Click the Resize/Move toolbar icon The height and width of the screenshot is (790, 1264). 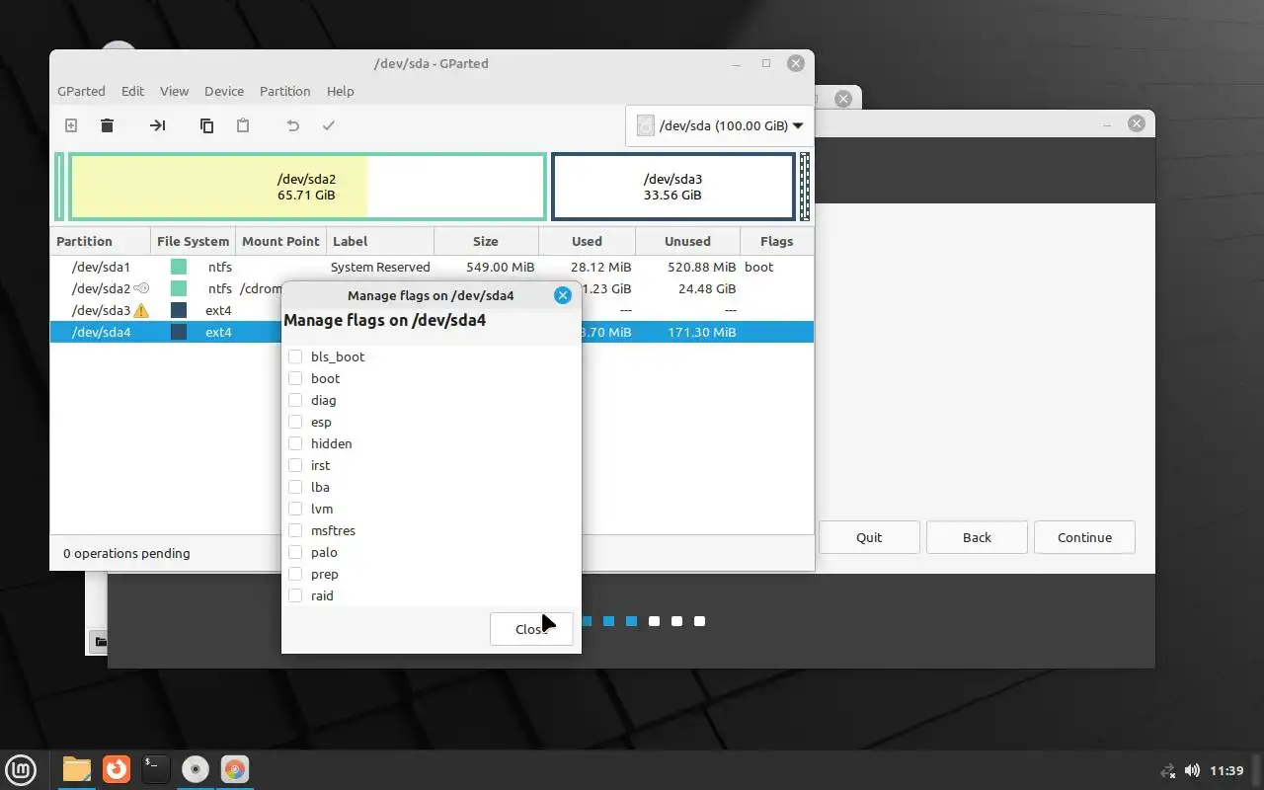158,125
